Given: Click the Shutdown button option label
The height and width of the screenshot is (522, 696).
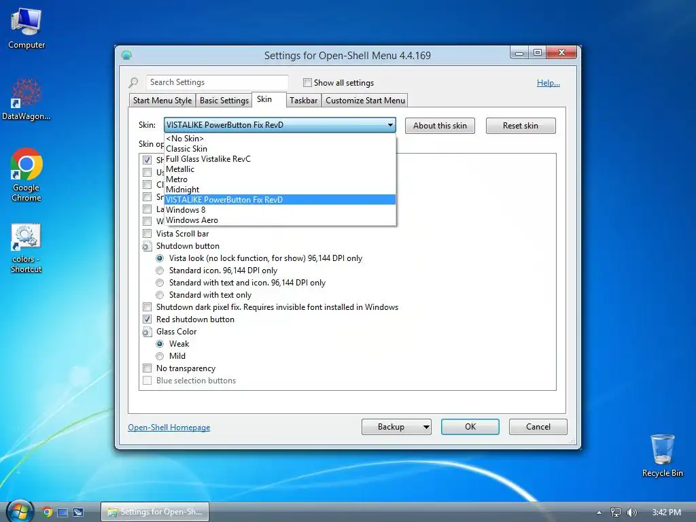Looking at the screenshot, I should tap(188, 246).
